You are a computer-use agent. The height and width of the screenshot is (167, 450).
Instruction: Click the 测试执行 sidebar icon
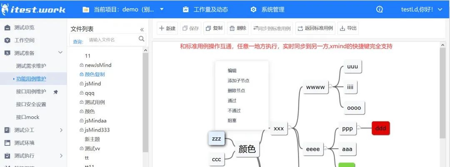(7, 155)
